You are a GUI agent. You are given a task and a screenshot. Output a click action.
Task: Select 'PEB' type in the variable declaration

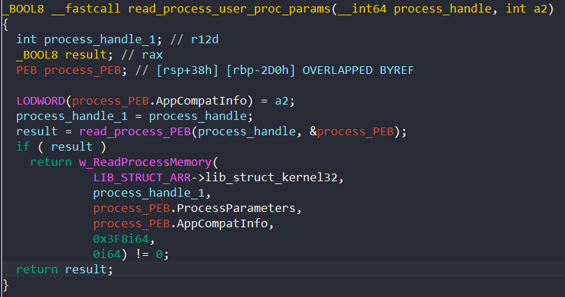[x=27, y=70]
